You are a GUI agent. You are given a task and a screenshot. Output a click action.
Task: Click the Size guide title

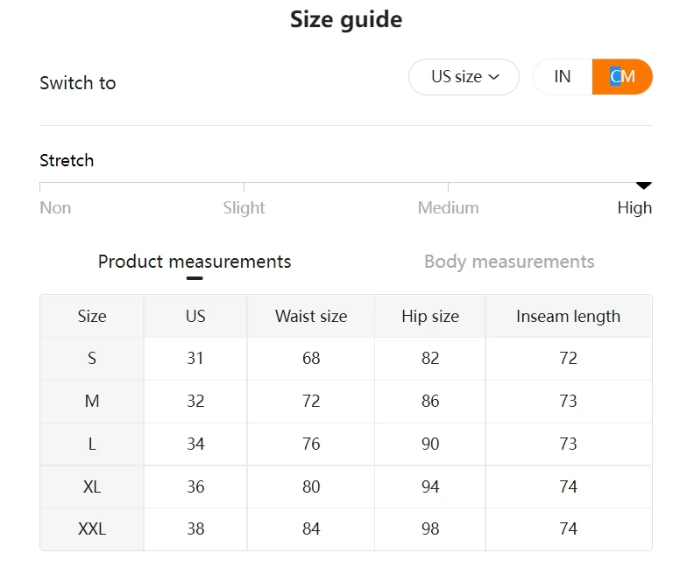tap(346, 19)
